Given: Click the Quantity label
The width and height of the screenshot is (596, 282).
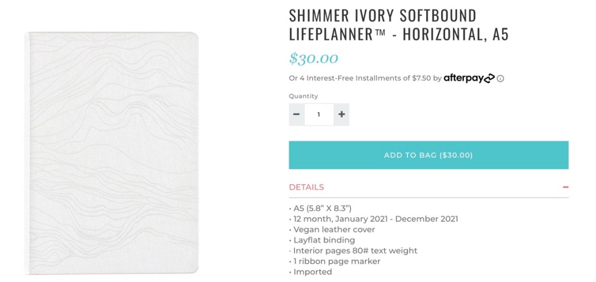Looking at the screenshot, I should coord(303,96).
